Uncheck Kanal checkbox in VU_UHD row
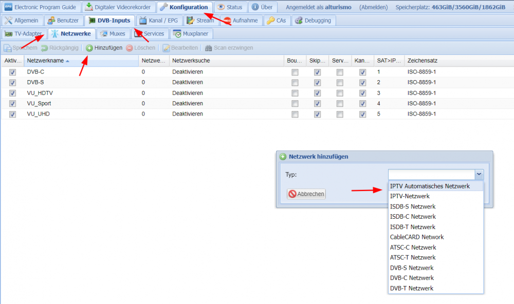Viewport: 514px width, 304px height. click(x=362, y=115)
